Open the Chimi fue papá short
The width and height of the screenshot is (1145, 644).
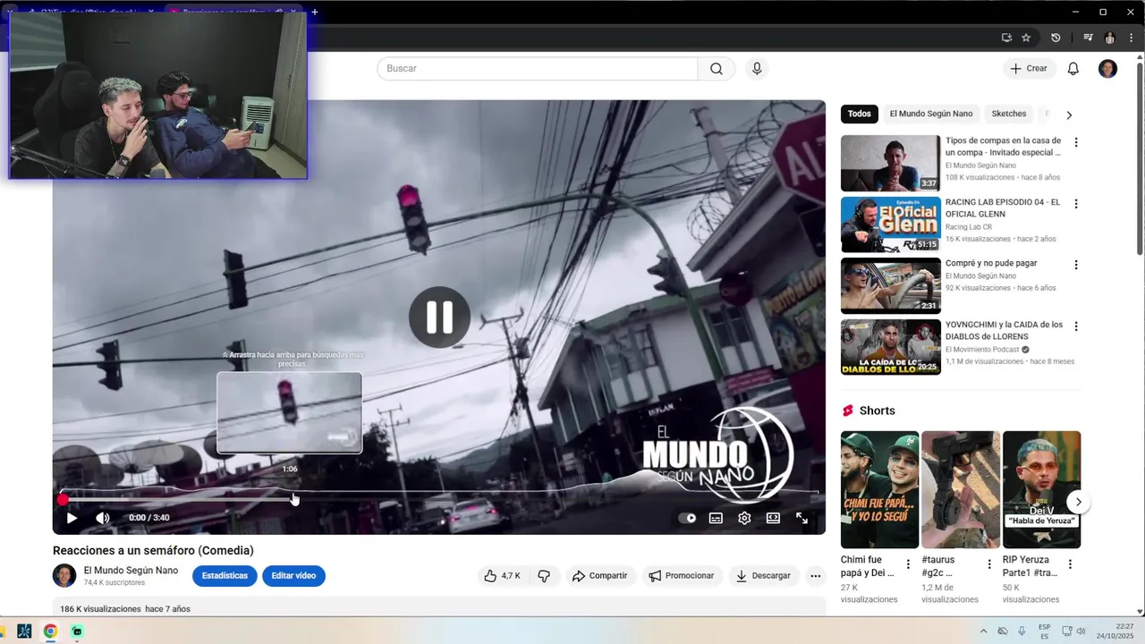[x=879, y=489]
